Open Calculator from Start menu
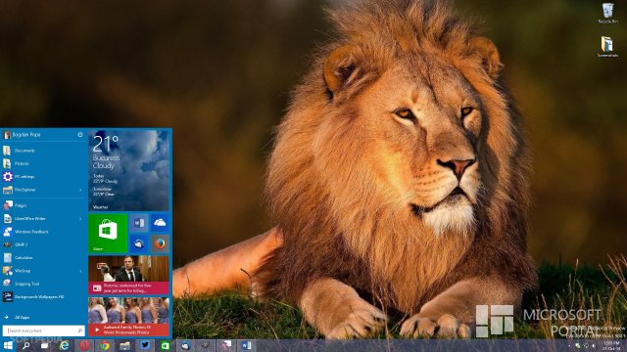627x352 pixels. click(x=43, y=258)
